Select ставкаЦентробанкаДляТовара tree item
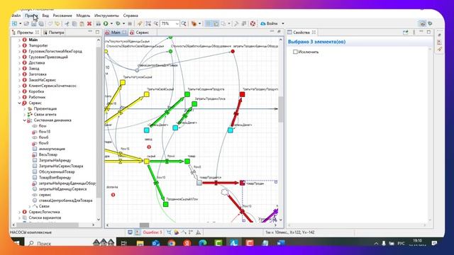 click(65, 200)
